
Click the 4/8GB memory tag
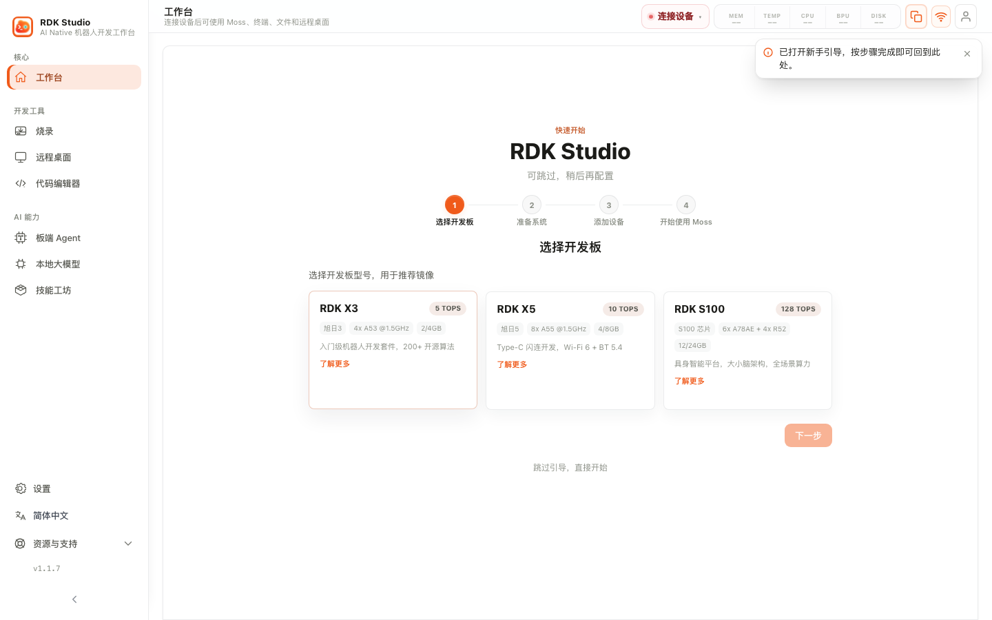[608, 329]
